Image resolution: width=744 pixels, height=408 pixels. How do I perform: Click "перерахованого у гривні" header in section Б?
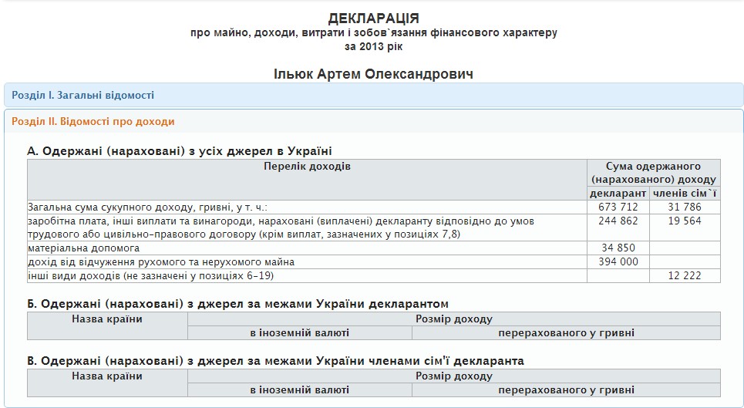click(566, 333)
